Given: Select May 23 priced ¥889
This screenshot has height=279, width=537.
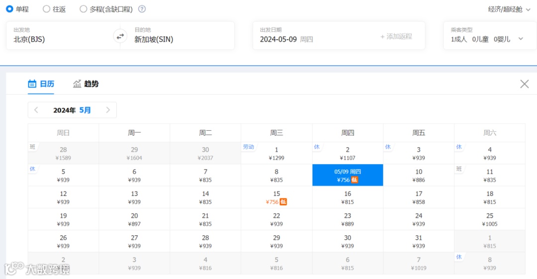Looking at the screenshot, I should pyautogui.click(x=348, y=219).
